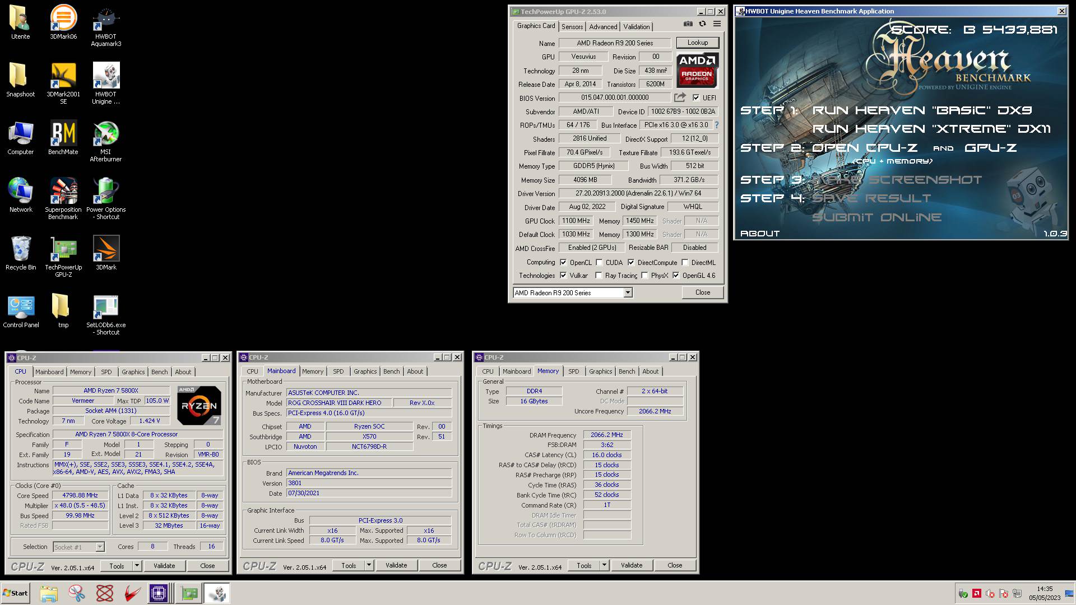This screenshot has height=605, width=1076.
Task: Open the Action Center flag tray icon
Action: pos(1003,593)
